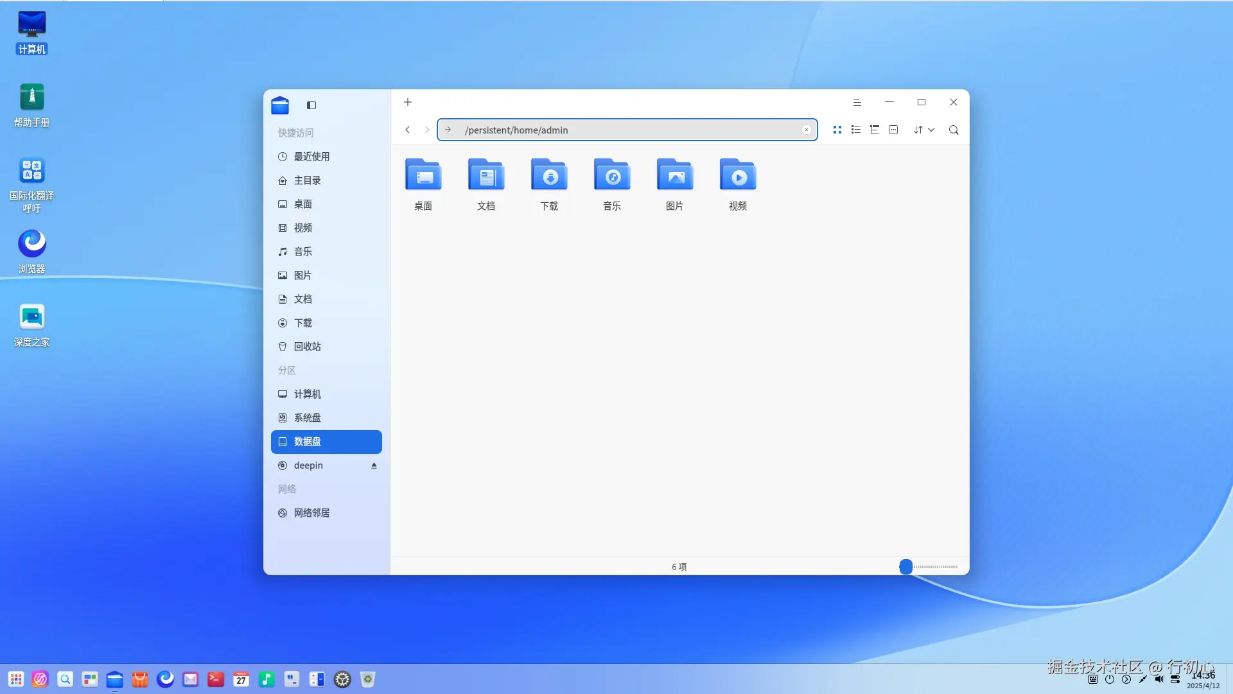
Task: Open 系统盘 in sidebar
Action: click(326, 418)
